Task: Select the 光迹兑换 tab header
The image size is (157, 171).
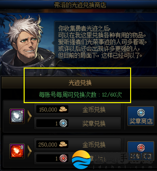Action: 80,83
